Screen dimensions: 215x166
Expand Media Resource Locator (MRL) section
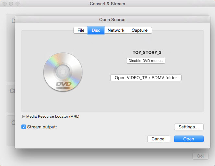tap(23, 116)
